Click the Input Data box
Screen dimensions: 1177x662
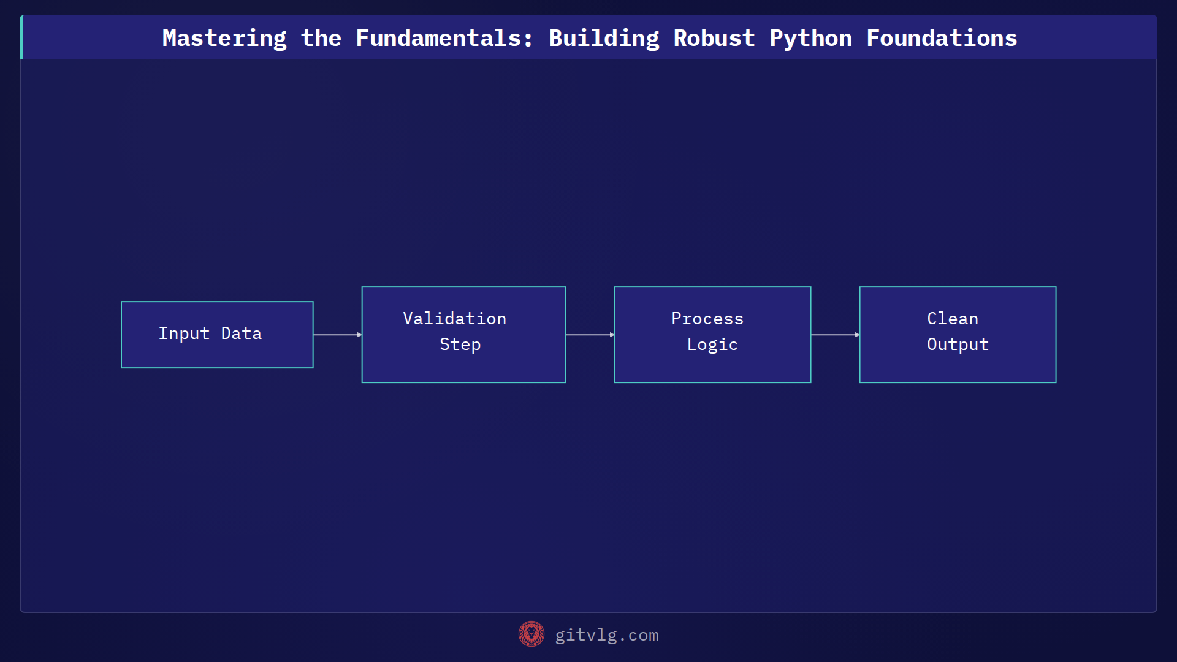217,335
